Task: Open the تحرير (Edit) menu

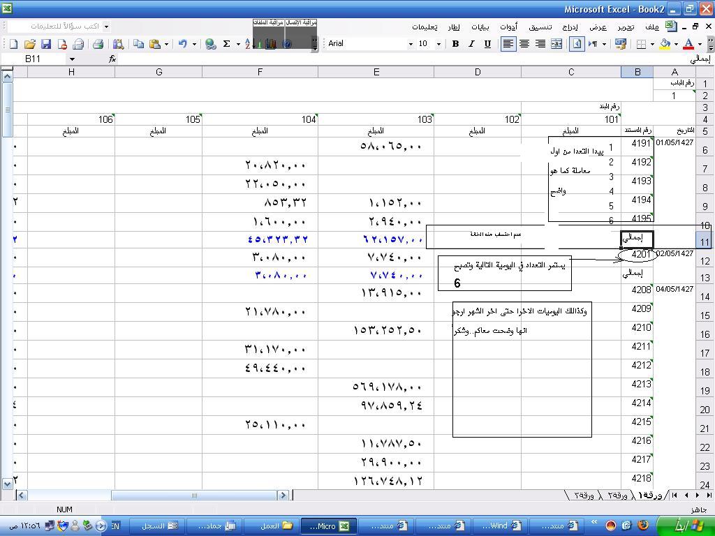Action: coord(626,27)
